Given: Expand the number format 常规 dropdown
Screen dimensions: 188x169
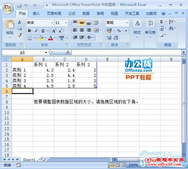Looking at the screenshot, I should (127, 23).
